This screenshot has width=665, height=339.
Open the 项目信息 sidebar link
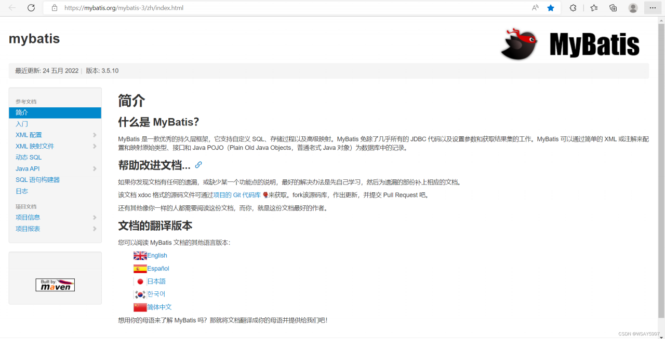click(x=28, y=217)
